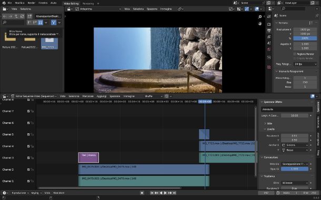Open the Miscela blend mode dropdown
The width and height of the screenshot is (321, 200).
point(295,164)
